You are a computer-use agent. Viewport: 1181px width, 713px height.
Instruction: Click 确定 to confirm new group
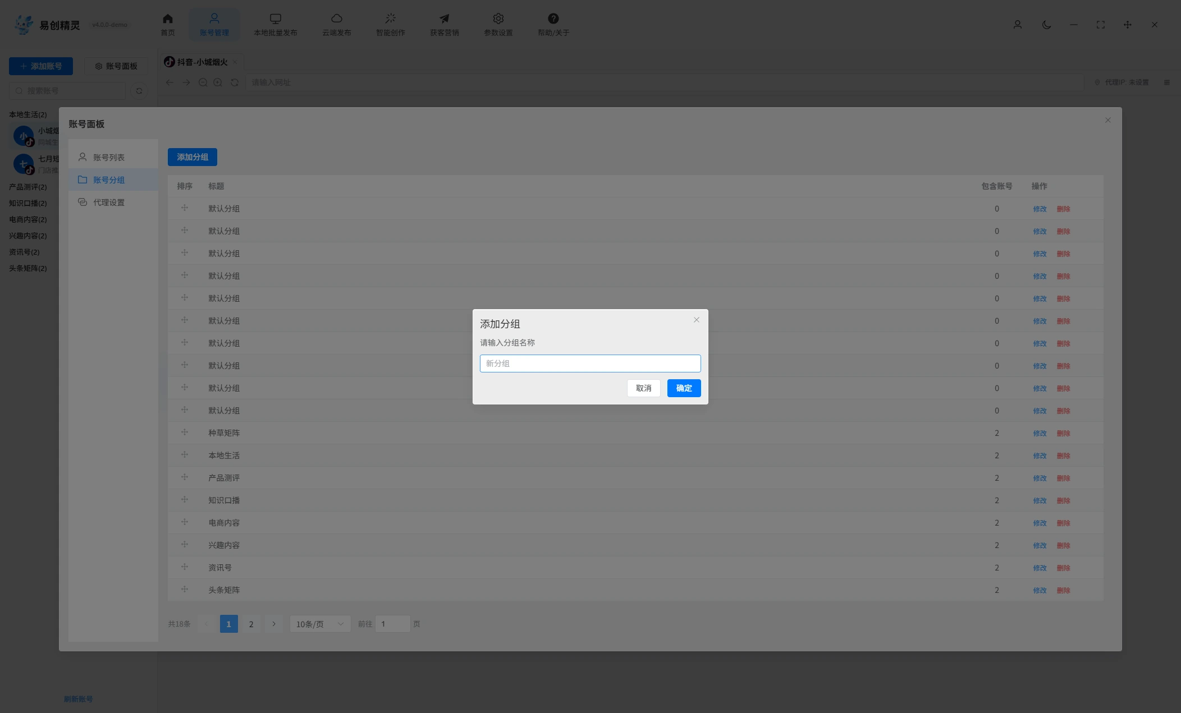pos(684,388)
